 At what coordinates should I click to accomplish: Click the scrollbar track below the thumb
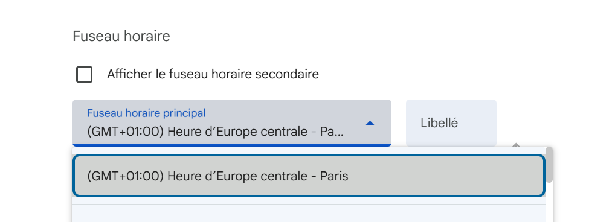click(549, 203)
